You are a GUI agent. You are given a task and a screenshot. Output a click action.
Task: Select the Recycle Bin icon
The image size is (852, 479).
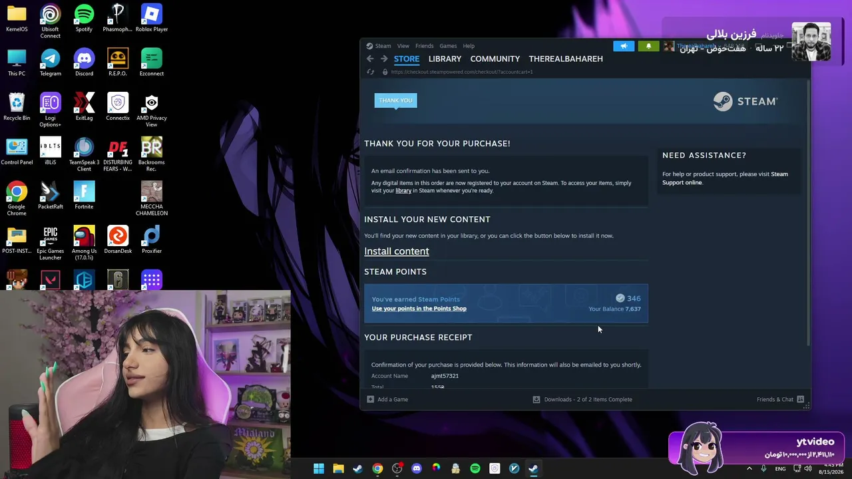[17, 107]
